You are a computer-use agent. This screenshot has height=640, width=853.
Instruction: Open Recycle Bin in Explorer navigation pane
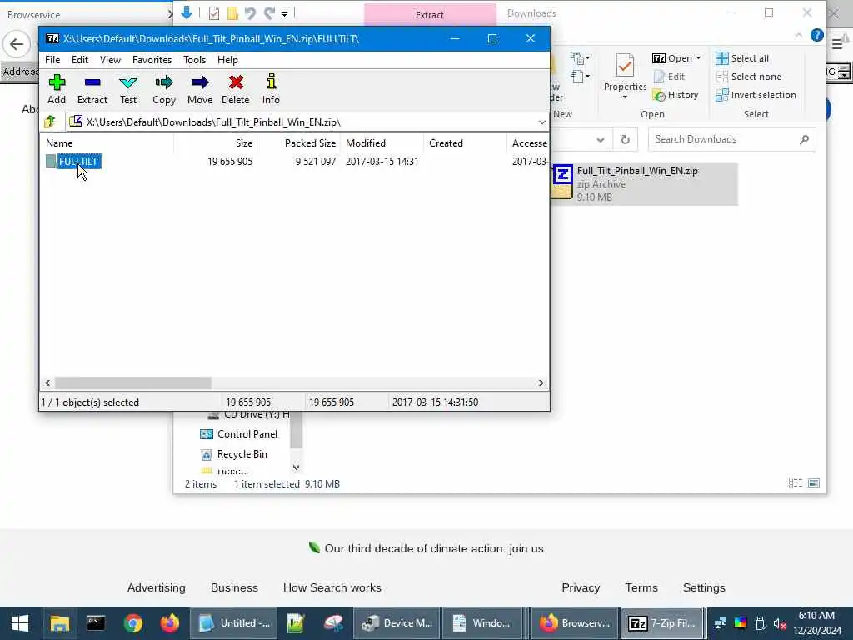(x=234, y=454)
